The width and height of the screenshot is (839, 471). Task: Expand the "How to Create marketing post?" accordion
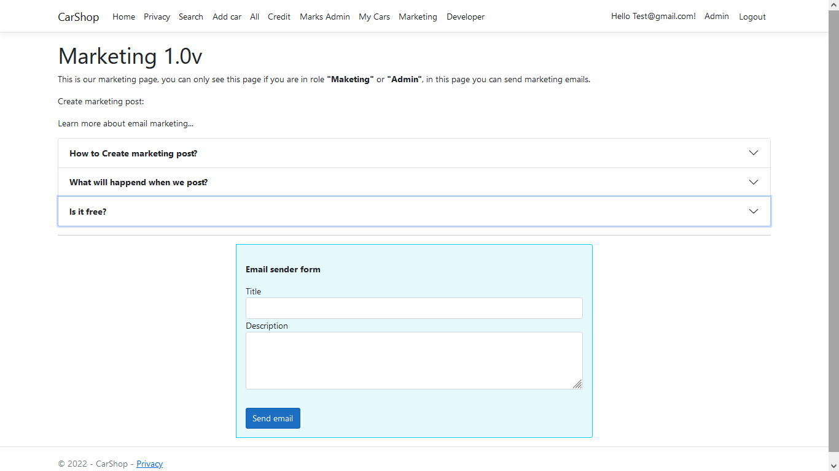click(413, 153)
